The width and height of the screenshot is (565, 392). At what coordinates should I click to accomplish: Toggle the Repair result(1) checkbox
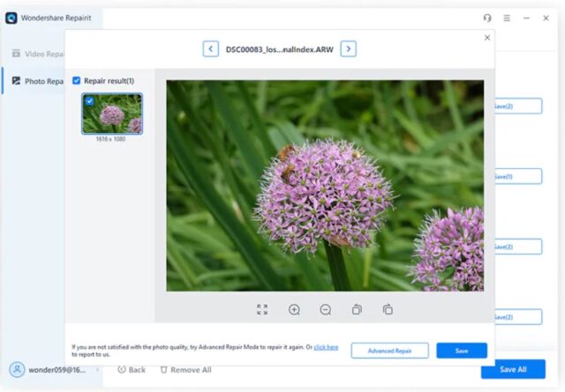pos(77,80)
